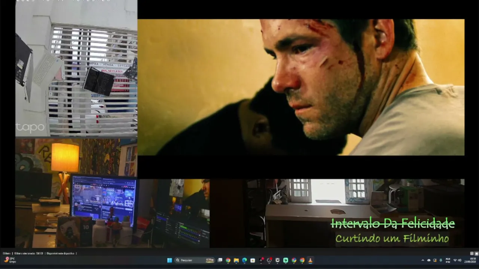Screen dimensions: 479x269
Task: Open the network status tray icon
Action: (x=455, y=260)
